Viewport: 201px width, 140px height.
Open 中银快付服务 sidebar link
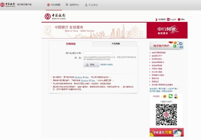[x=157, y=68]
